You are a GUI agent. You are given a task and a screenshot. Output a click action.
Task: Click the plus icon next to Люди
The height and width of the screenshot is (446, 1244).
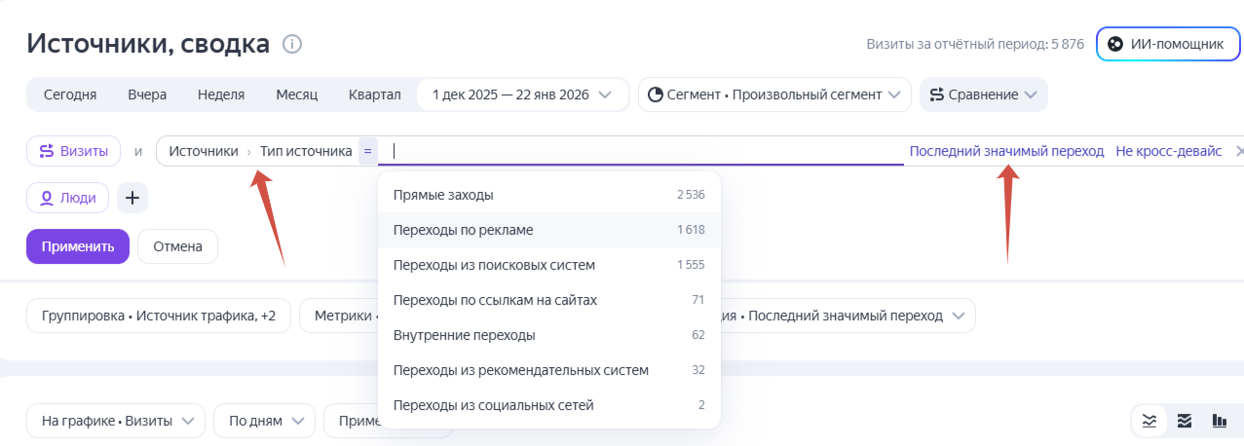pos(132,198)
